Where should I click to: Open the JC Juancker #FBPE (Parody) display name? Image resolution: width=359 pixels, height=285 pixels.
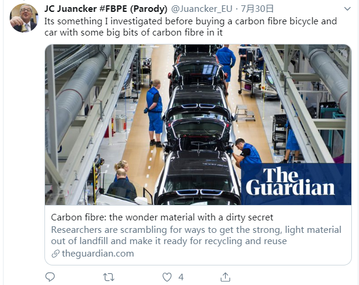coord(106,9)
